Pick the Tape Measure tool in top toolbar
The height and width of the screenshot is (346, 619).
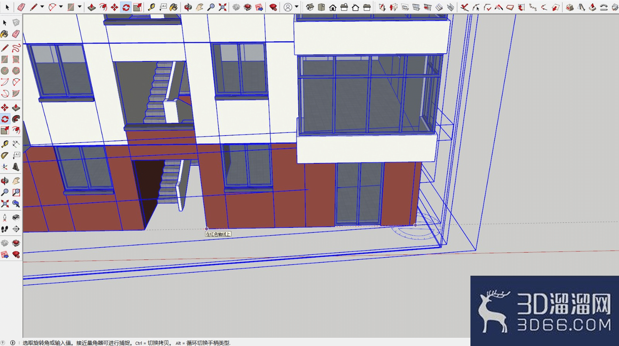(x=152, y=7)
